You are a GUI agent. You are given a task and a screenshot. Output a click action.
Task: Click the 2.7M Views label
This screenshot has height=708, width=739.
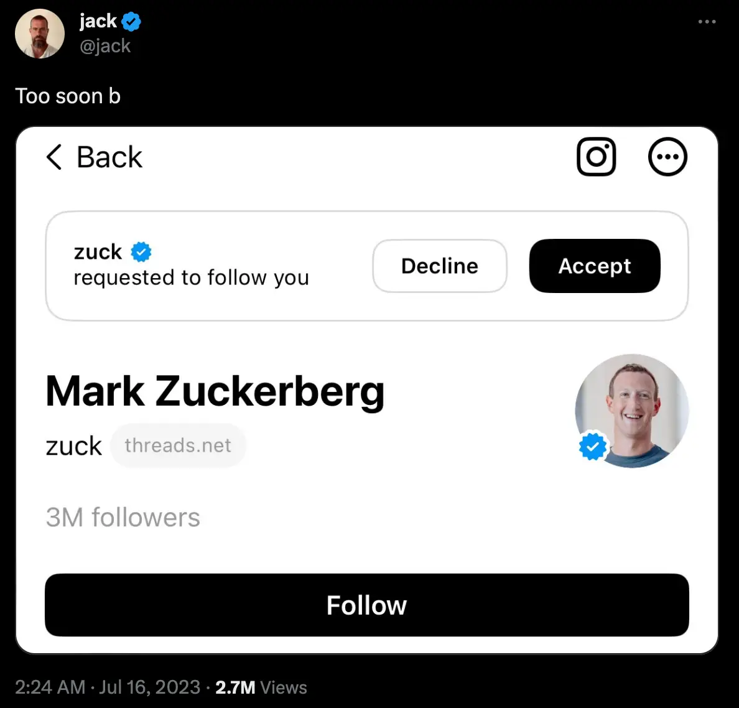tap(261, 687)
